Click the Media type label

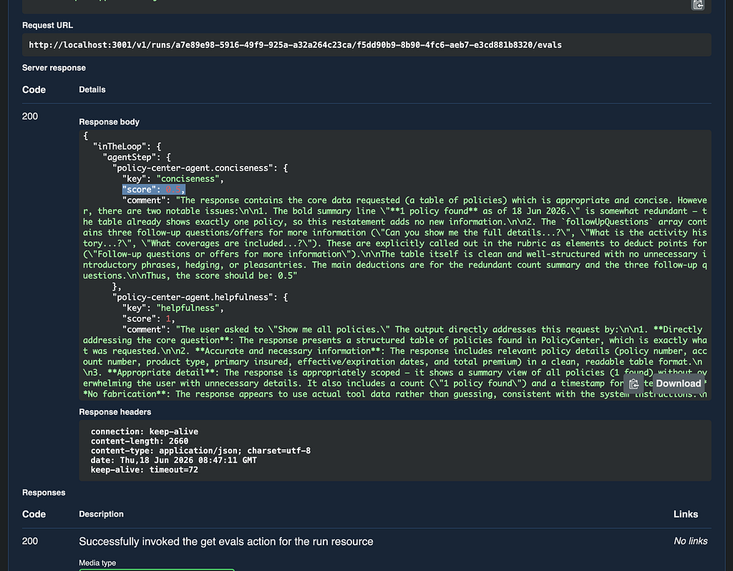pyautogui.click(x=97, y=563)
